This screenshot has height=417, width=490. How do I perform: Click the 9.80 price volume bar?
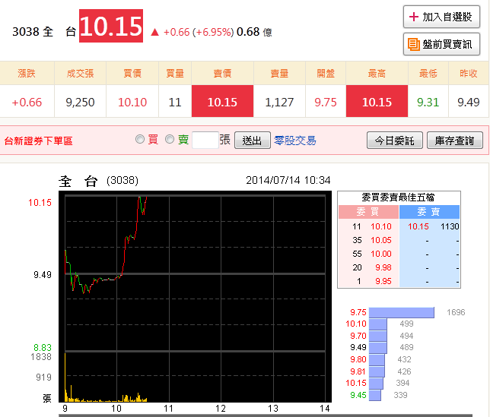(377, 359)
